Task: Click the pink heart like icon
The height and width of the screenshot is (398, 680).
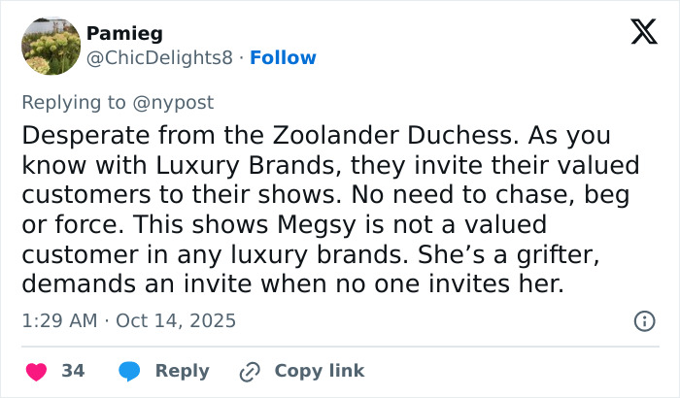Action: tap(36, 371)
